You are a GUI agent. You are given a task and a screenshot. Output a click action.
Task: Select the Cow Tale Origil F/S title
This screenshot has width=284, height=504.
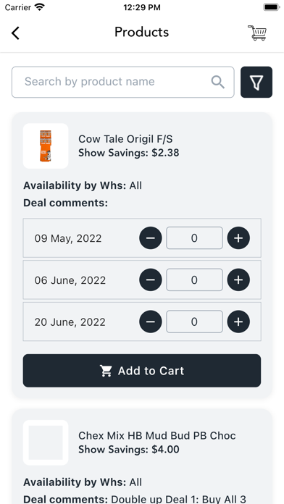point(125,139)
